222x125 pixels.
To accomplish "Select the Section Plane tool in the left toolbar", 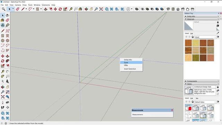I will click(x=8, y=108).
